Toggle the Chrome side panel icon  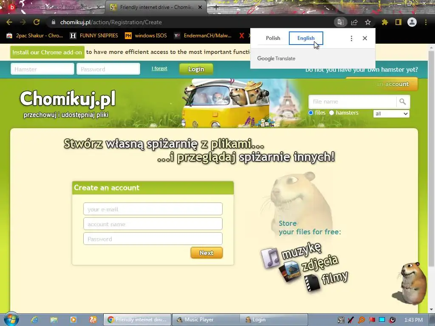398,22
